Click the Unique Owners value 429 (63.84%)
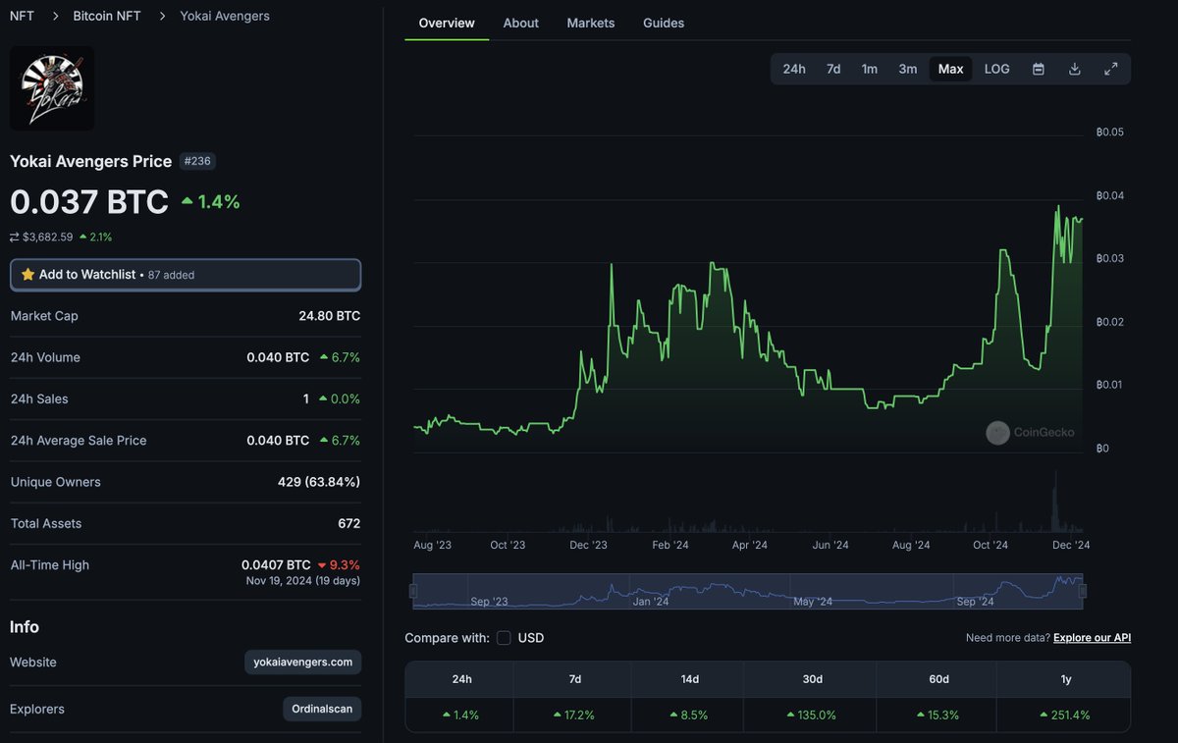Viewport: 1178px width, 743px height. 319,482
